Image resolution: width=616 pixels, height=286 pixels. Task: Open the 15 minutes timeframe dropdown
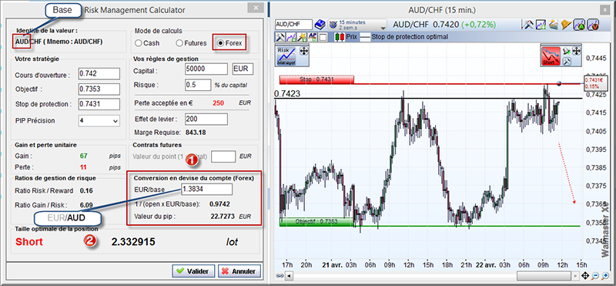(x=357, y=25)
